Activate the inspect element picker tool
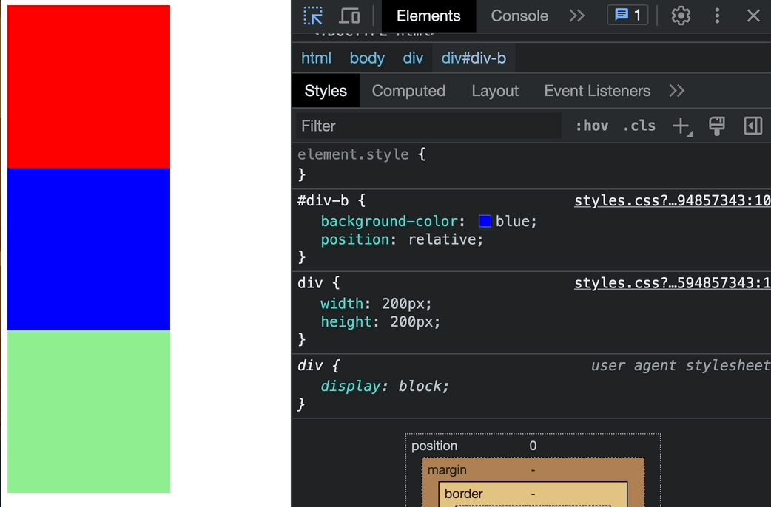This screenshot has width=771, height=507. click(x=313, y=16)
